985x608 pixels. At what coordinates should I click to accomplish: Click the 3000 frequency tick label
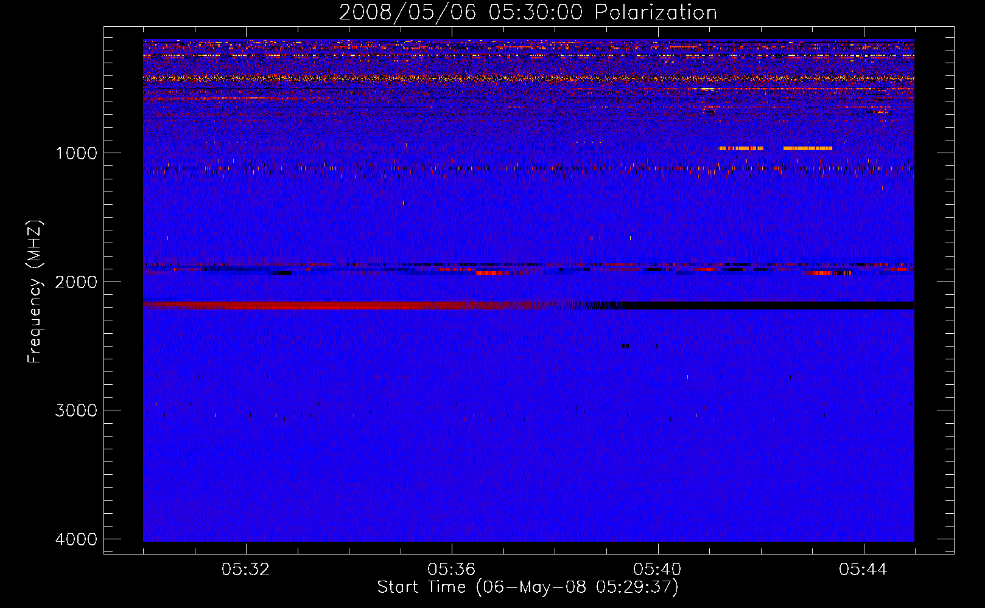[x=76, y=410]
